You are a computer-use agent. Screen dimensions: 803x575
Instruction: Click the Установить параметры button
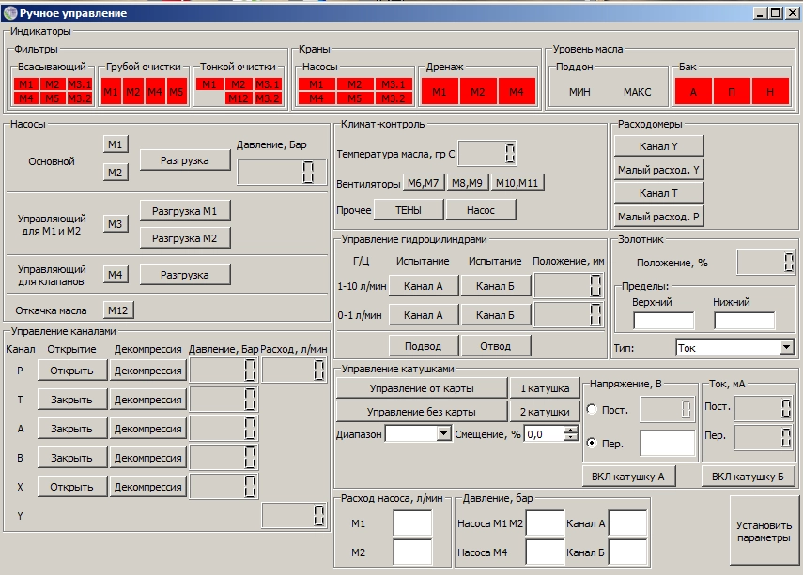763,531
